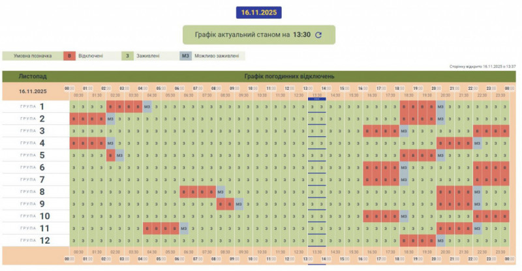Select the Група 12 row label
Screen dimensions: 522x271
click(33, 240)
